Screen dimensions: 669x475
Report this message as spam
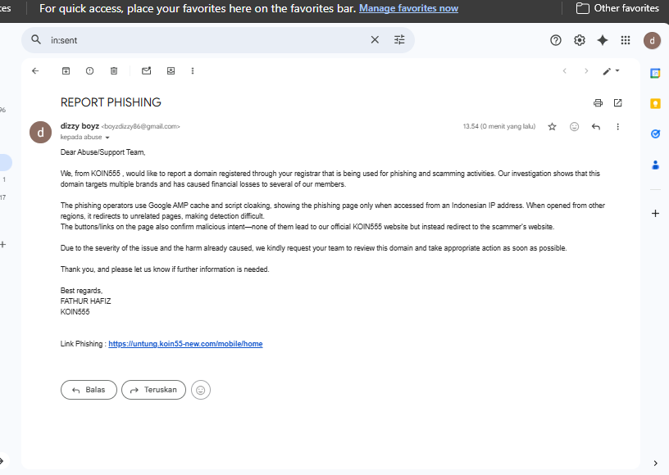89,71
